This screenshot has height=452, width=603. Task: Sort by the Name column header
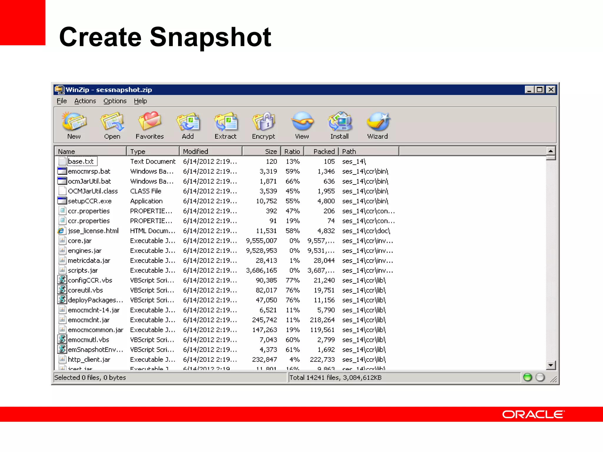click(x=91, y=151)
